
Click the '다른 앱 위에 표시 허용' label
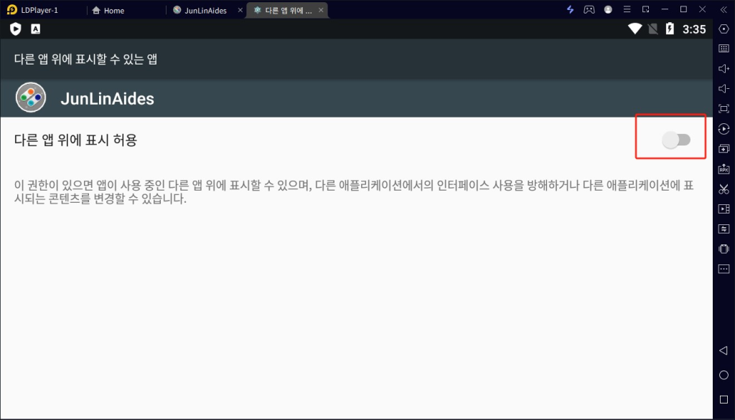pos(75,140)
